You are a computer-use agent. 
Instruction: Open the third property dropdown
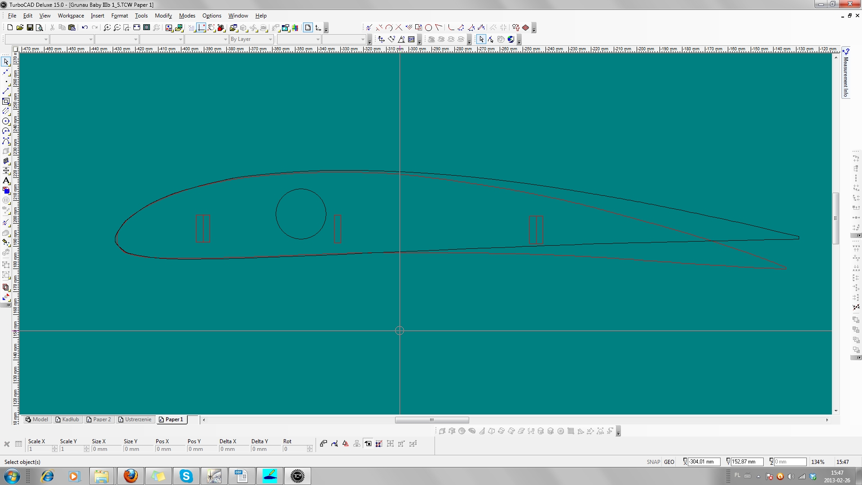117,39
